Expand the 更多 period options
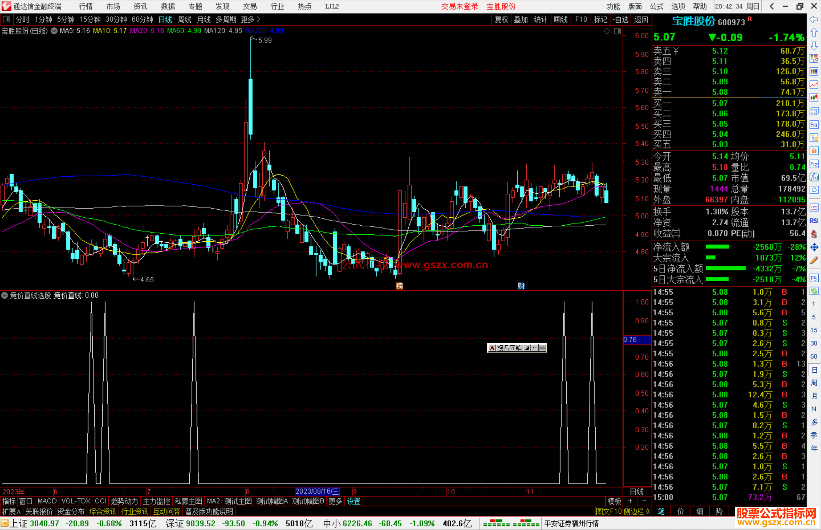The width and height of the screenshot is (821, 530). click(x=250, y=19)
